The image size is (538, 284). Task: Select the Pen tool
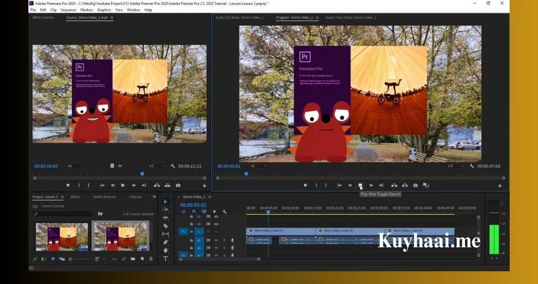[165, 242]
